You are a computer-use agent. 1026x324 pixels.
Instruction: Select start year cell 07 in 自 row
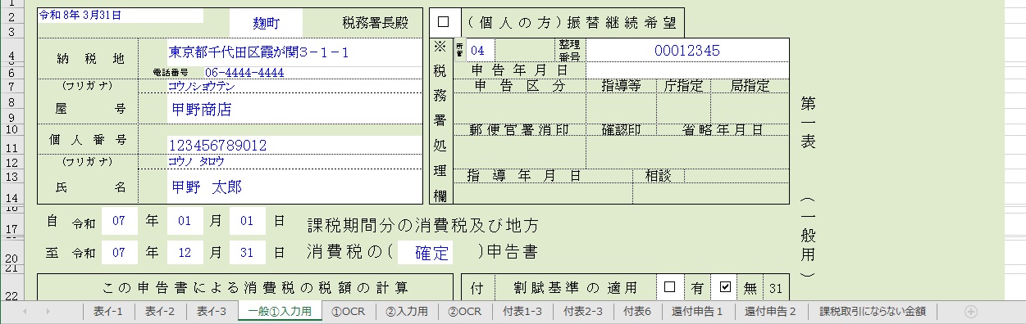point(119,221)
